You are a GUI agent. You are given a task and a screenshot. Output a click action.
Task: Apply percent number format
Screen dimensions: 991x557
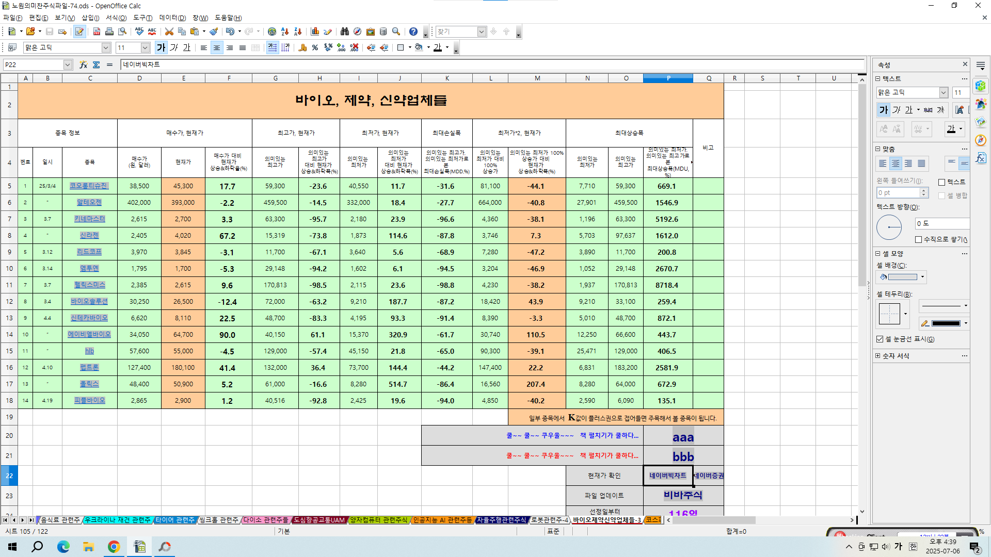tap(315, 47)
